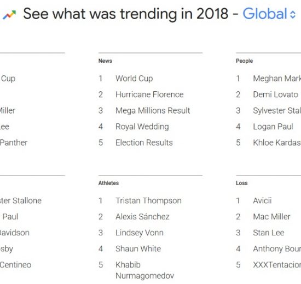The height and width of the screenshot is (284, 301).
Task: Open Khabib Nurmagomedov entry
Action: pyautogui.click(x=144, y=270)
